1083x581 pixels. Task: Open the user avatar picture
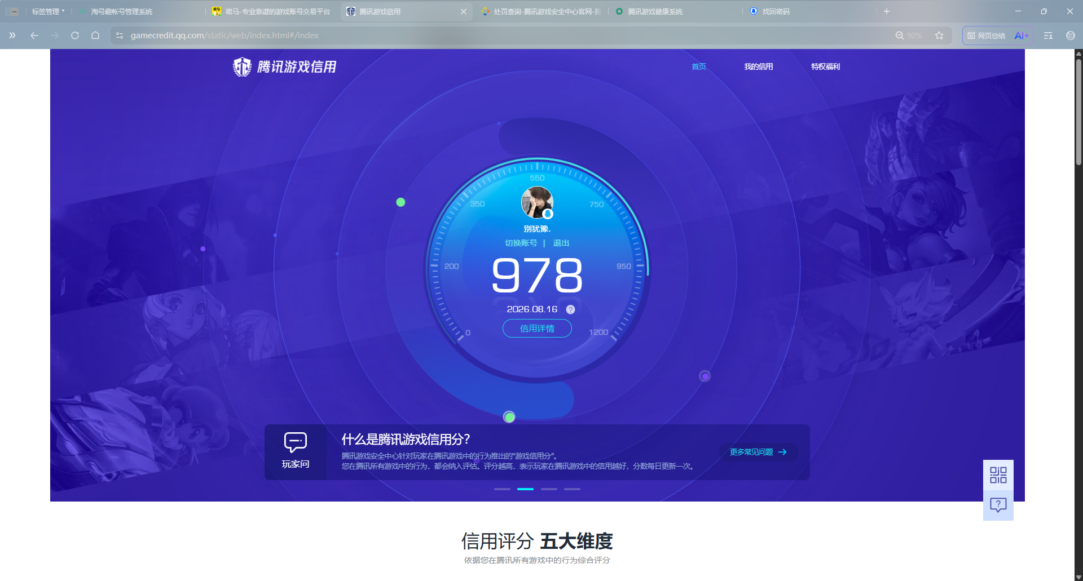[537, 202]
